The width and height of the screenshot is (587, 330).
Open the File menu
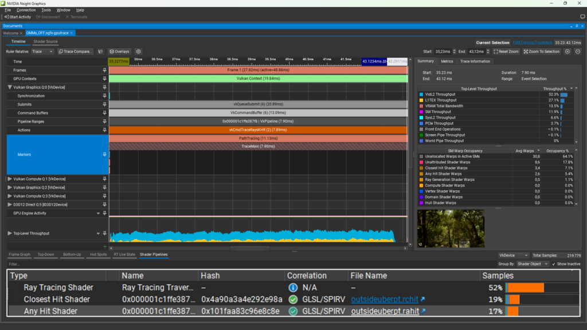point(8,10)
